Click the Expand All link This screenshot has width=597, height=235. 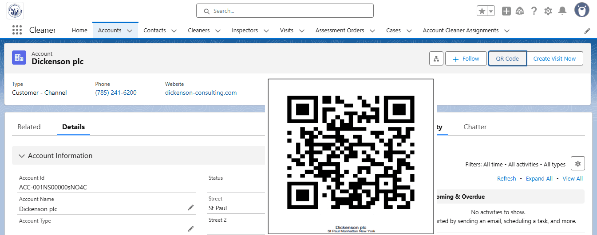tap(539, 179)
